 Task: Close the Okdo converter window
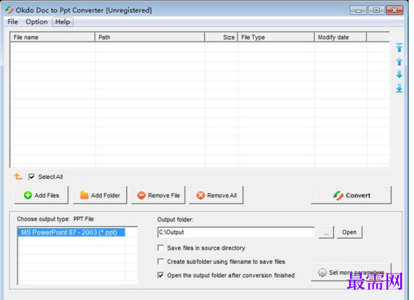coord(394,10)
